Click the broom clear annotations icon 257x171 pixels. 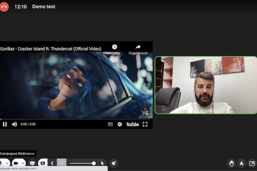pyautogui.click(x=114, y=163)
